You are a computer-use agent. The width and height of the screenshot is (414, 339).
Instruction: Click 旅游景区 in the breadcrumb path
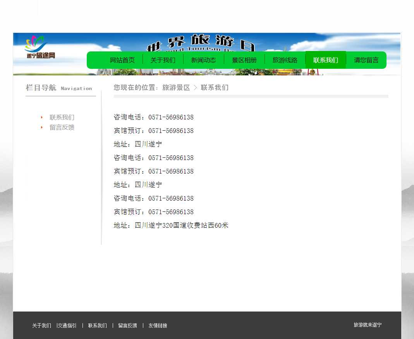click(176, 88)
